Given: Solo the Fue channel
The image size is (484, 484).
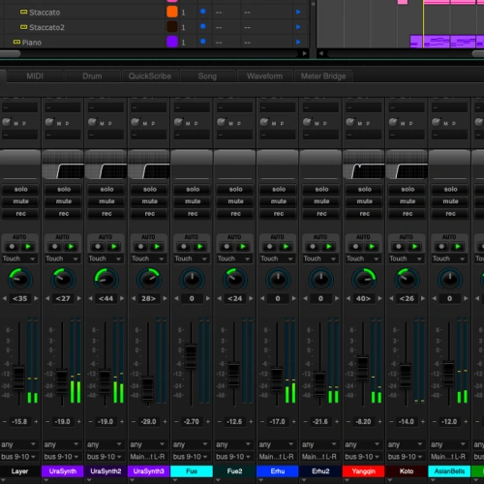Looking at the screenshot, I should click(193, 189).
